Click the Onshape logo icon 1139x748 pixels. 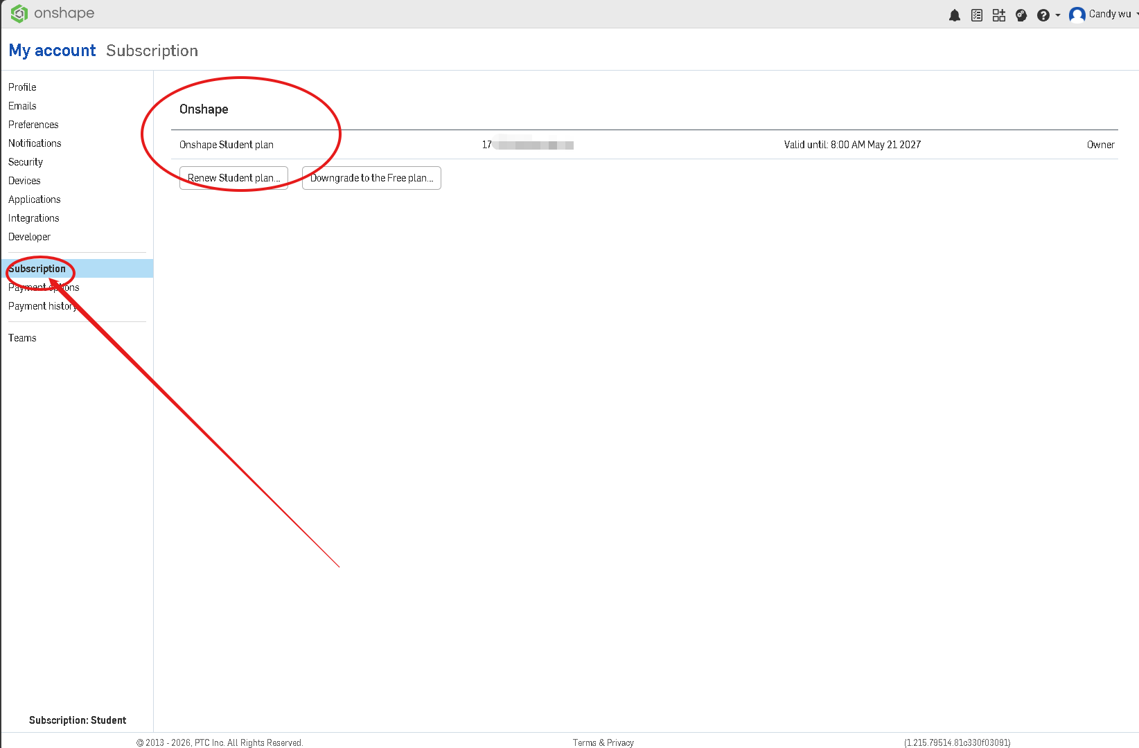(19, 14)
